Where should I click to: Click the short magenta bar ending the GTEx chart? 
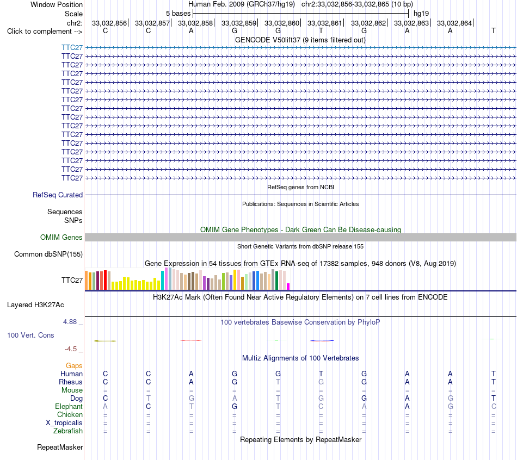288,287
